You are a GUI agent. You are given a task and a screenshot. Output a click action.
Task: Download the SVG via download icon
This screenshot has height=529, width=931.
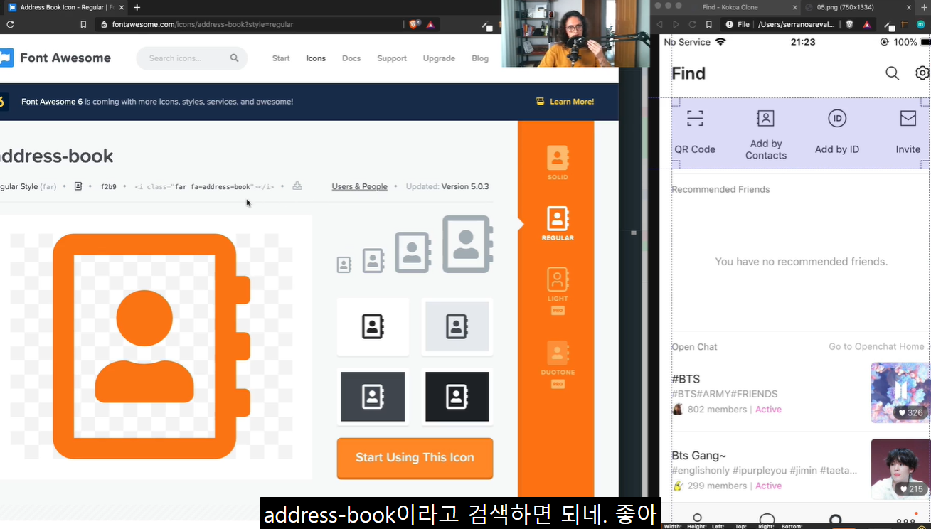click(x=297, y=186)
